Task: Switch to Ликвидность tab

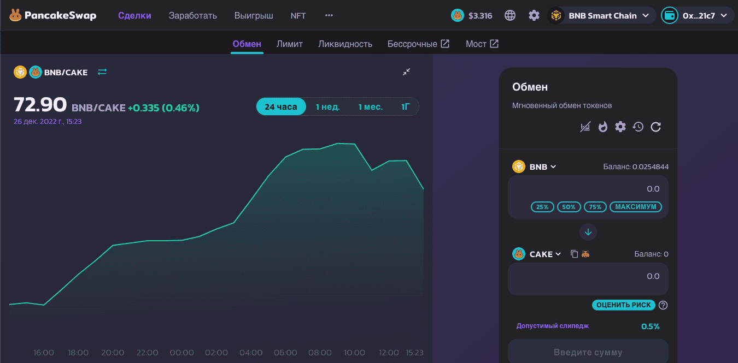Action: [x=345, y=44]
